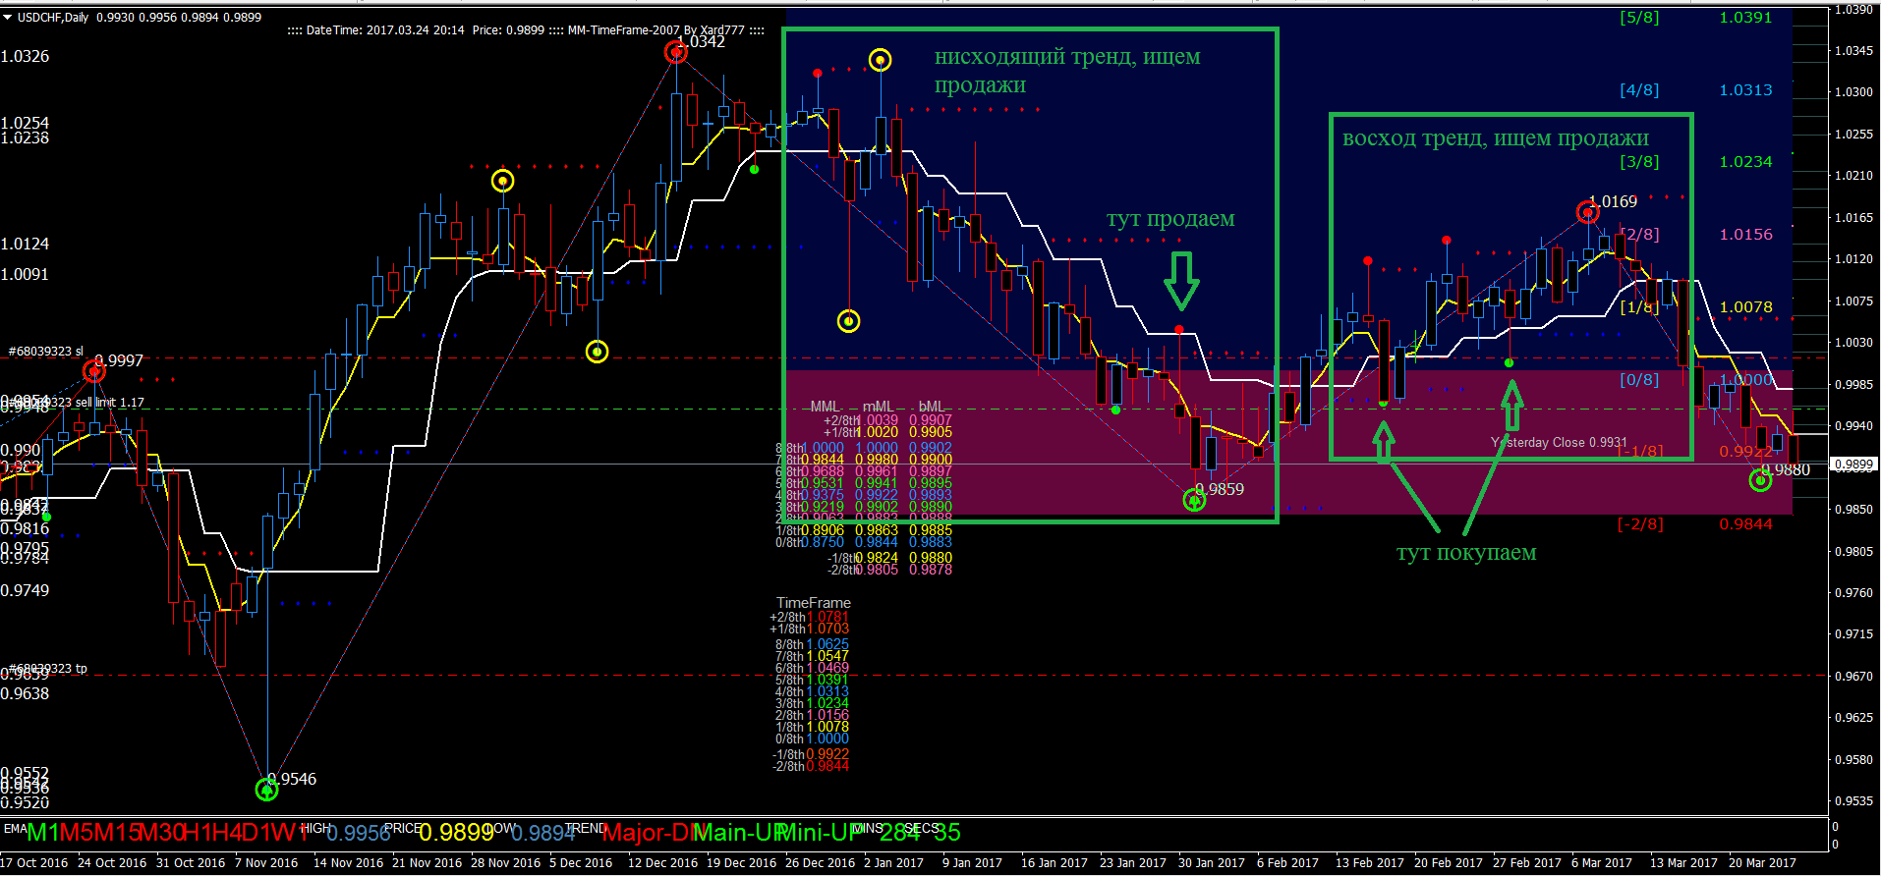Click the 12 Dec 2016 date on time axis
1881x876 pixels.
(663, 863)
